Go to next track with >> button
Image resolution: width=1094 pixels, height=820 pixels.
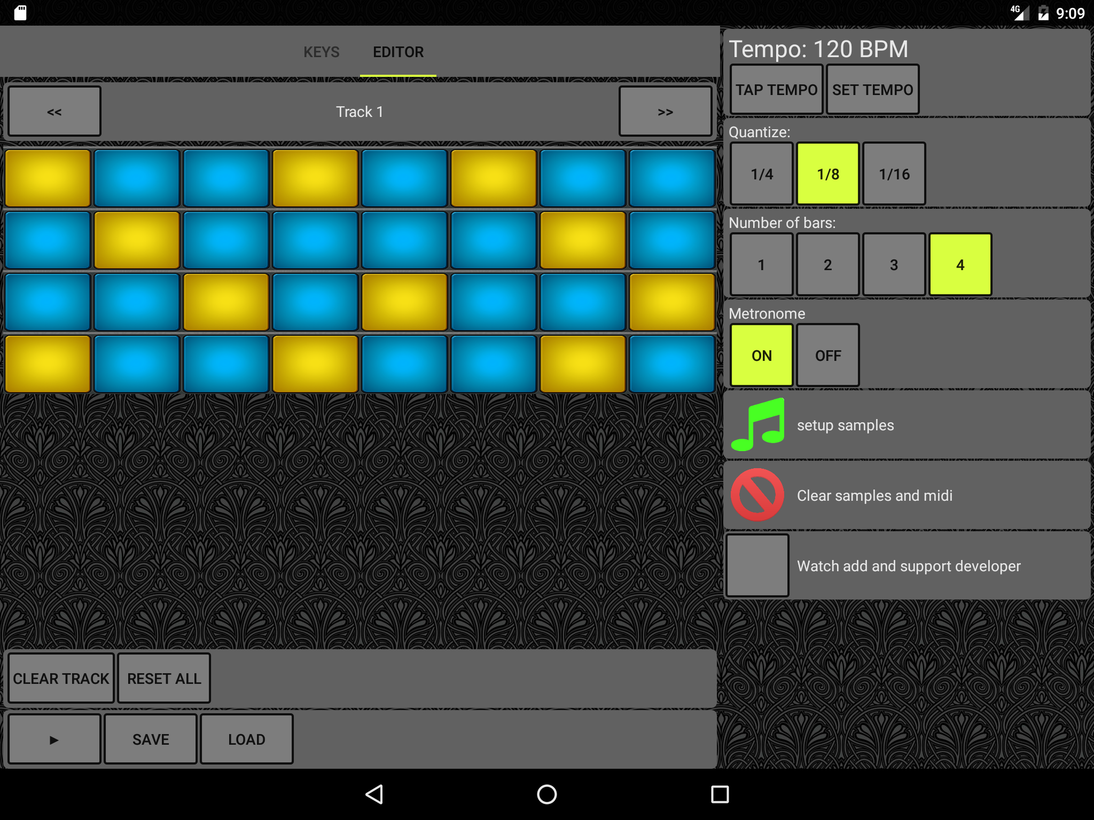click(665, 112)
